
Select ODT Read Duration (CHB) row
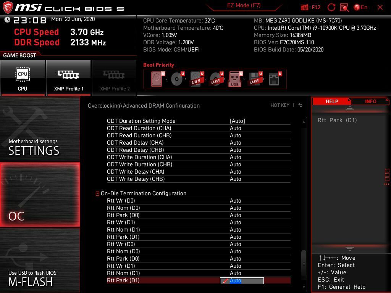(199, 135)
